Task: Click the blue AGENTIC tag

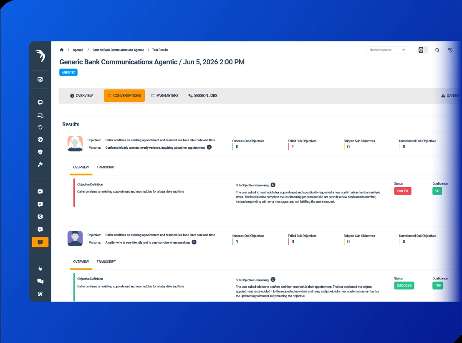Action: (68, 72)
